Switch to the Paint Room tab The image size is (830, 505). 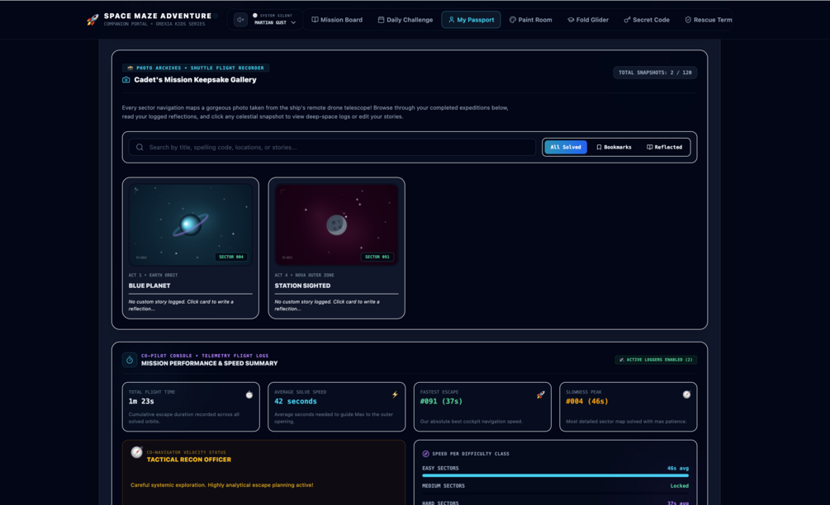point(530,20)
